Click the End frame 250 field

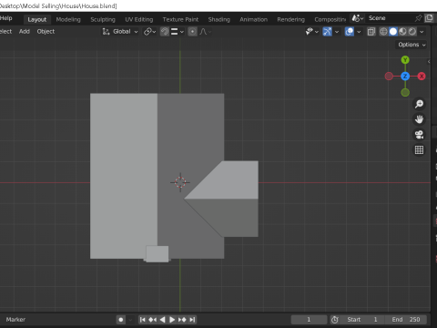tap(406, 320)
